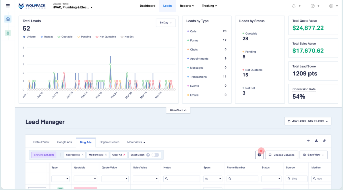Open the user account icon
The width and height of the screenshot is (343, 190).
331,6
